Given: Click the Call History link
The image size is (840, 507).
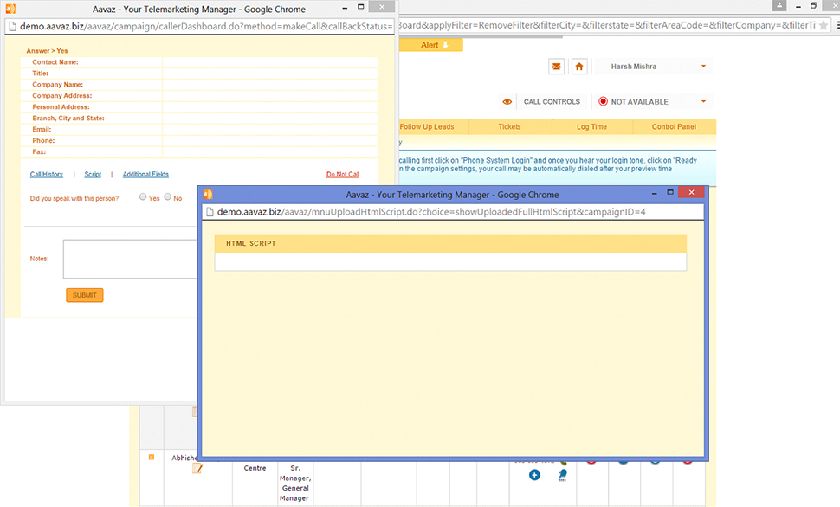Looking at the screenshot, I should (x=47, y=175).
